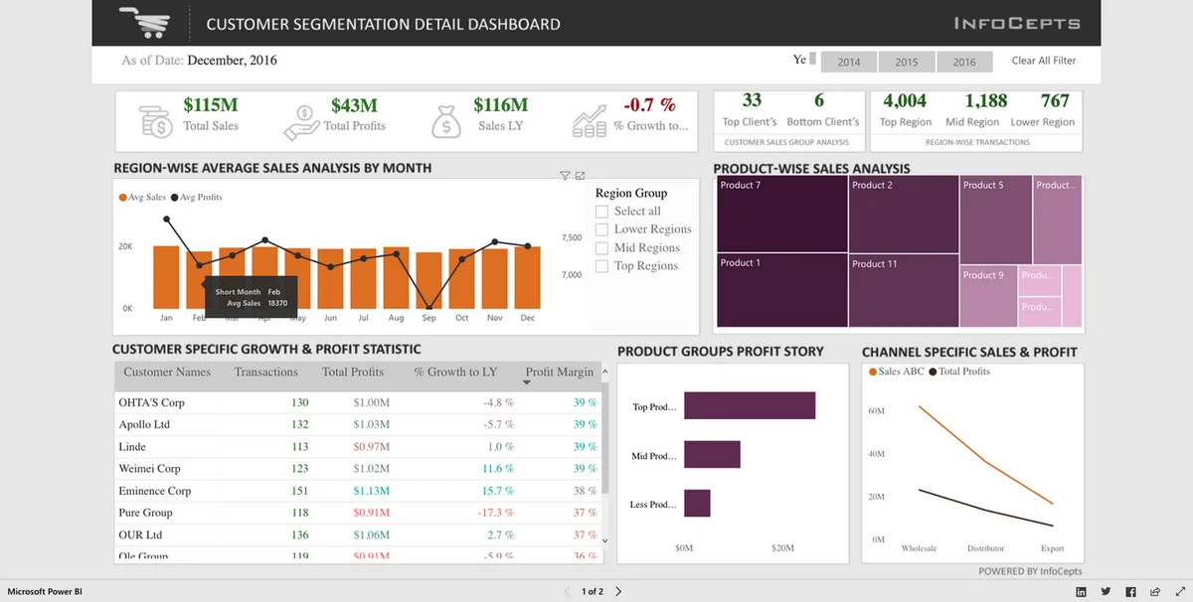Viewport: 1193px width, 602px height.
Task: Click the LinkedIn share icon
Action: [x=1082, y=592]
